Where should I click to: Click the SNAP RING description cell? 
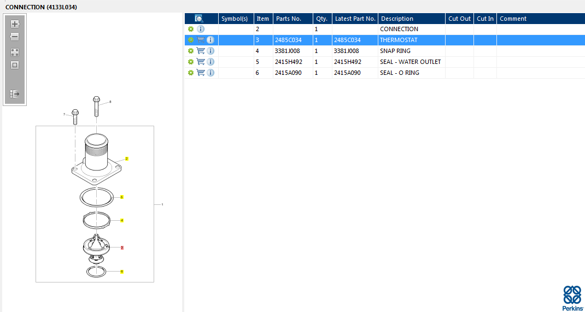coord(412,51)
